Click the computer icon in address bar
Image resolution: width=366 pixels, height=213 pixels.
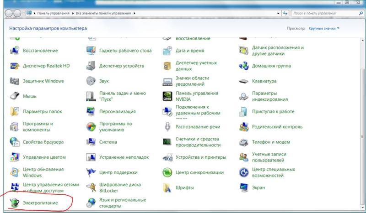29,13
